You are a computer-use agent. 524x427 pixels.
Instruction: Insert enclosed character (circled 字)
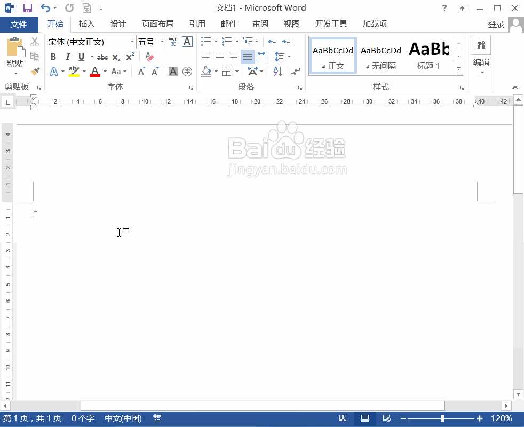(x=187, y=71)
